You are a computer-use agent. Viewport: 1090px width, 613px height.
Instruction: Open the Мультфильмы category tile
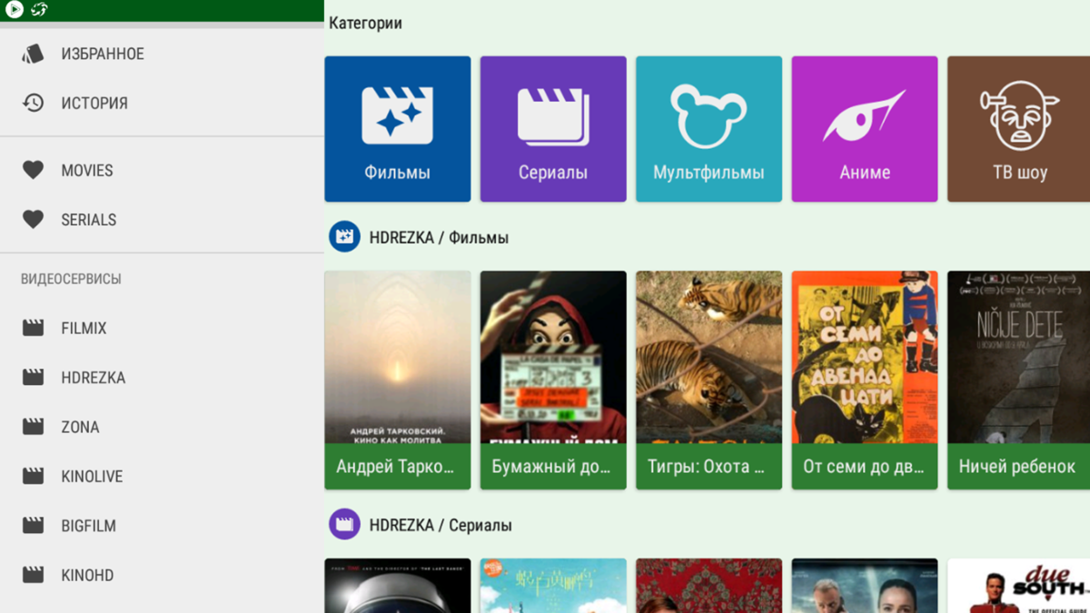[x=708, y=129]
